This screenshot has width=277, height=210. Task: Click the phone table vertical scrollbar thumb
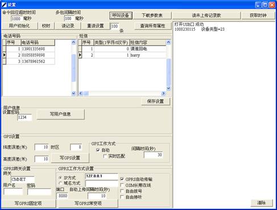(73, 68)
